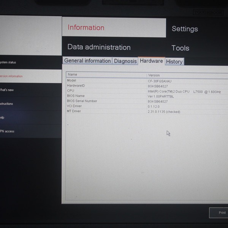
Task: Open VPN access in sidebar
Action: coord(9,131)
